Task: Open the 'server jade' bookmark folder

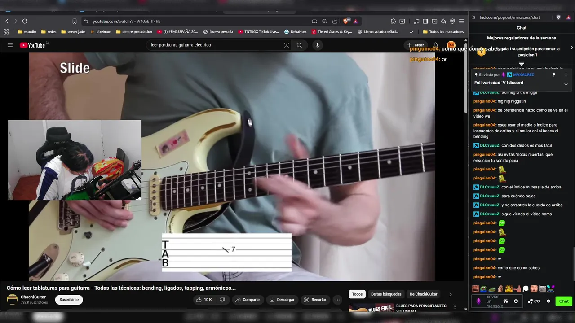Action: (73, 32)
